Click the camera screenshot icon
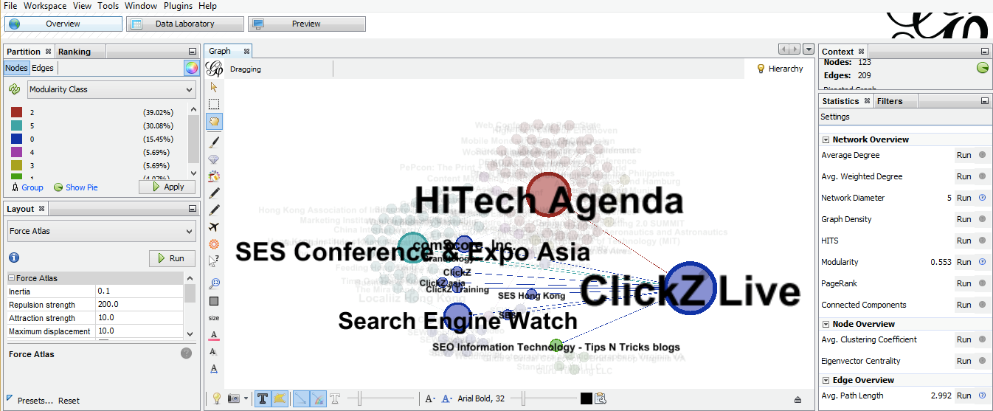 [x=234, y=398]
